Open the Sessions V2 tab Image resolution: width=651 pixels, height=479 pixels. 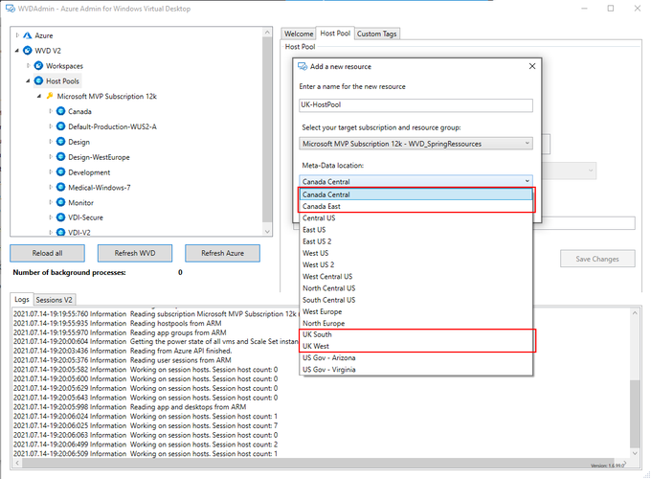click(x=54, y=300)
